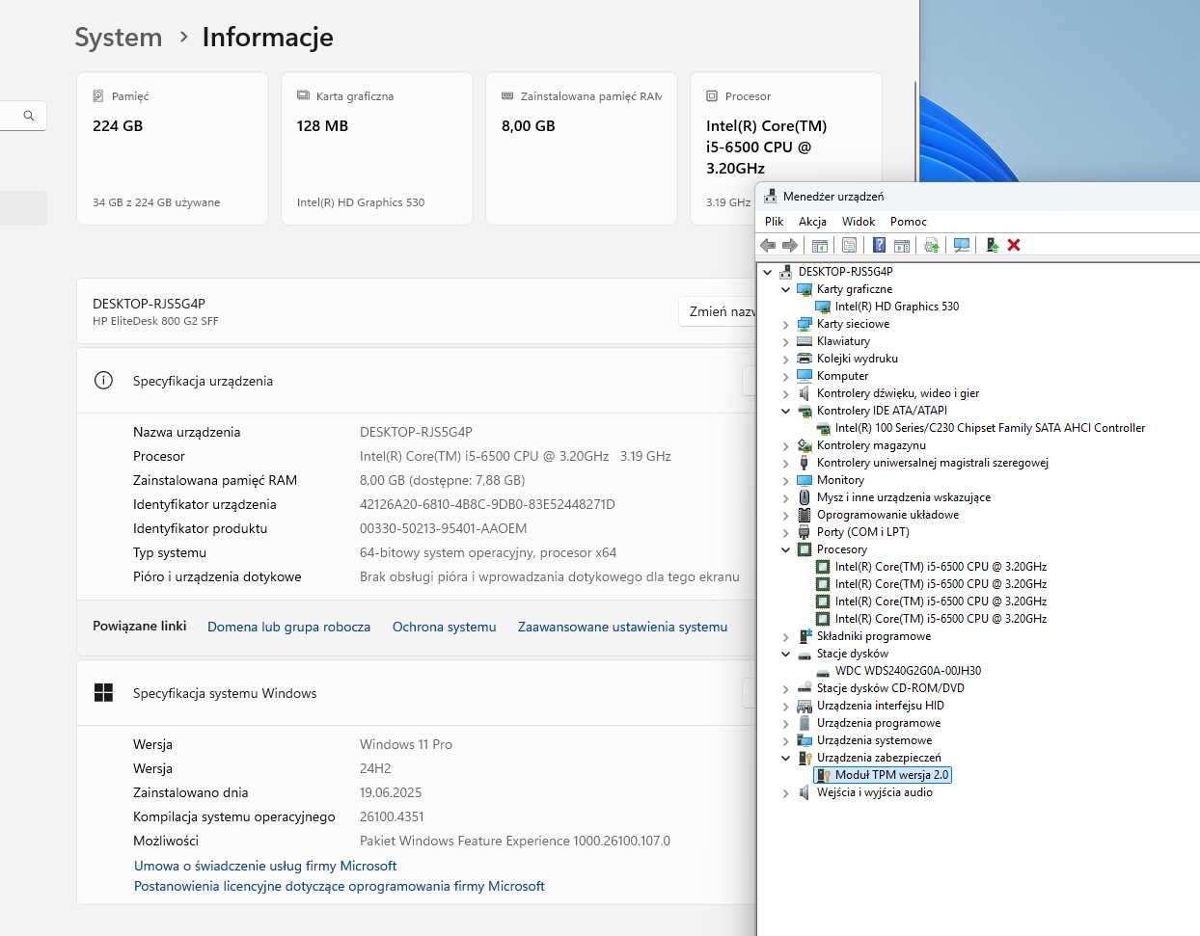Image resolution: width=1200 pixels, height=936 pixels.
Task: Click the Klawiatury keyboard icon in tree
Action: click(x=805, y=341)
